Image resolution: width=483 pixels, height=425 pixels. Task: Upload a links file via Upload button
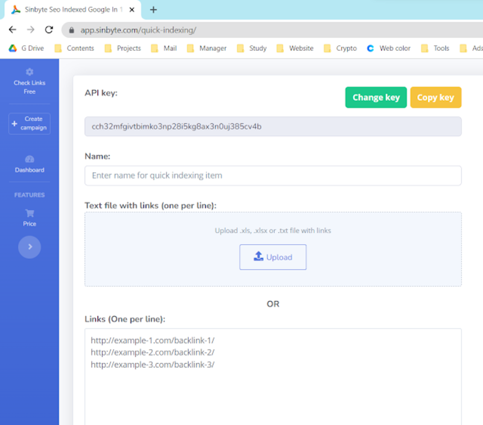click(x=273, y=256)
